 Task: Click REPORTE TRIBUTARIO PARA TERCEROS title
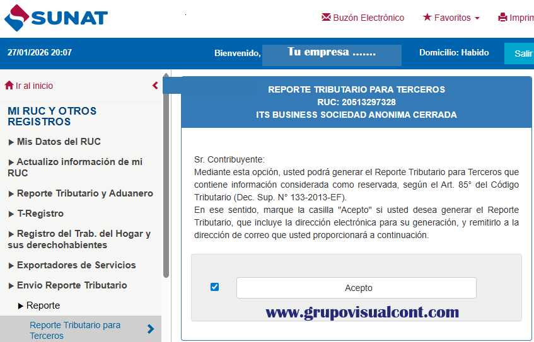(357, 89)
